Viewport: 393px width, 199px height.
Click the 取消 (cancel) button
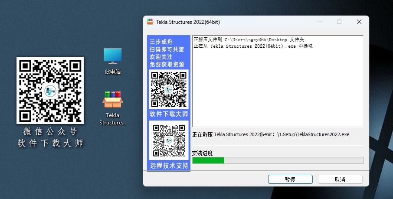click(x=340, y=179)
